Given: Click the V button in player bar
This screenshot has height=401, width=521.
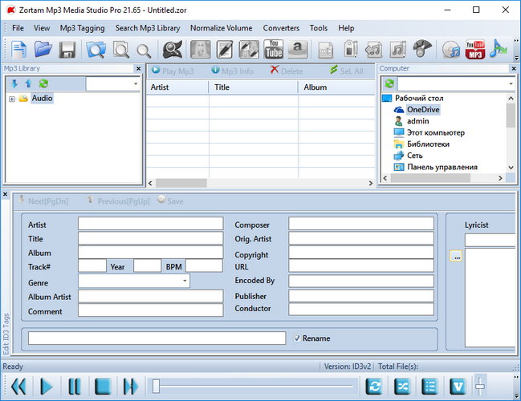Looking at the screenshot, I should tap(458, 387).
